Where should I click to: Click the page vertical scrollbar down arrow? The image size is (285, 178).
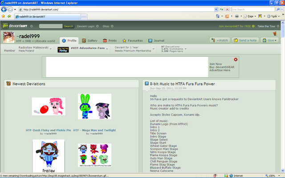point(283,170)
